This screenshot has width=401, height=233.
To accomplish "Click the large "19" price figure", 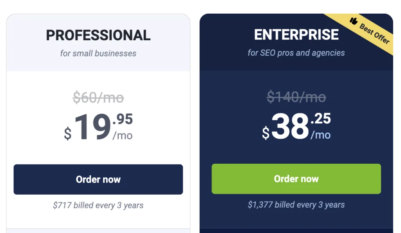I will [x=92, y=126].
